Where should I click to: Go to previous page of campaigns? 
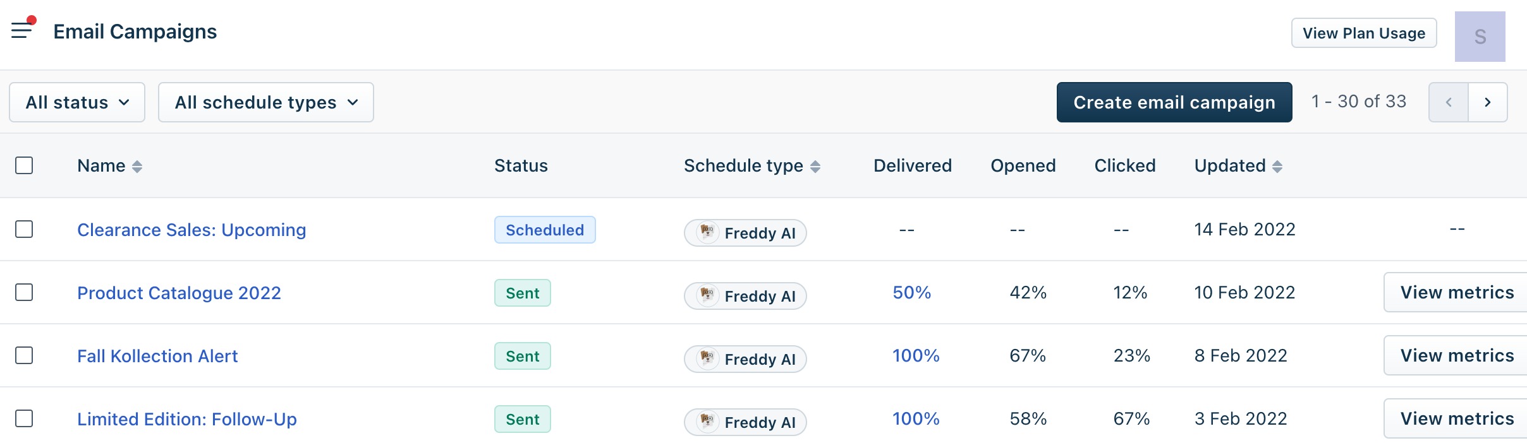click(x=1449, y=102)
